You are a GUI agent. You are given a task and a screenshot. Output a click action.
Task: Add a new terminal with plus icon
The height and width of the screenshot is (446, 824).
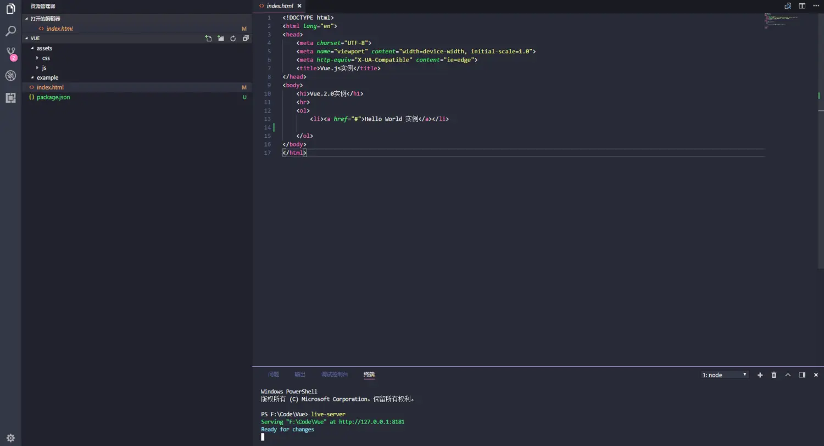(760, 375)
